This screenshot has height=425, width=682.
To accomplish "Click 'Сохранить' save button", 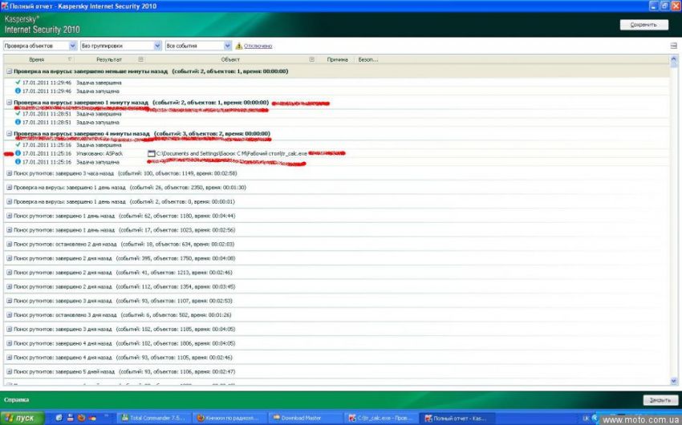I will [x=644, y=25].
